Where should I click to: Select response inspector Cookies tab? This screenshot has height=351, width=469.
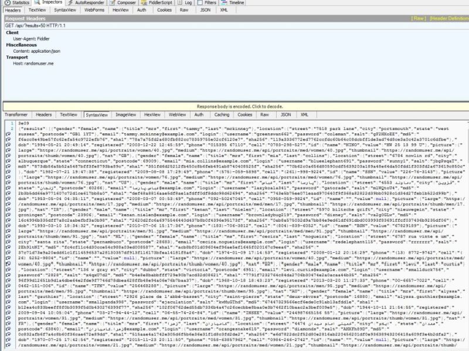244,115
